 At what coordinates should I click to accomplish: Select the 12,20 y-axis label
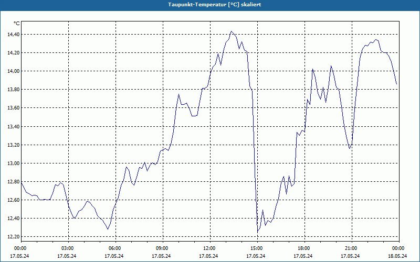coord(13,237)
